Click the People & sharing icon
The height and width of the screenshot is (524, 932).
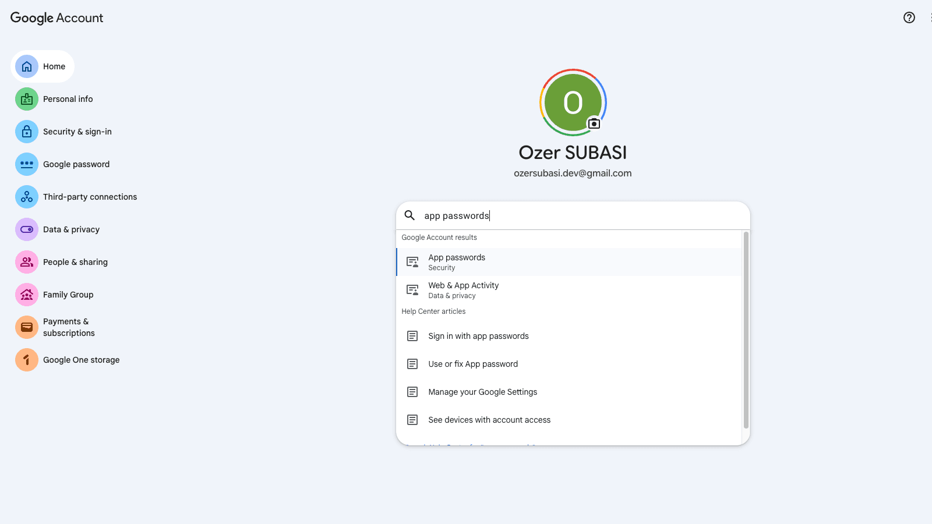27,262
